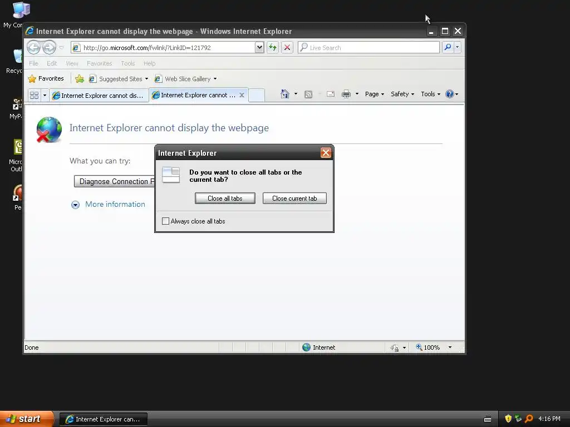
Task: Click the security shield tray icon
Action: 508,419
